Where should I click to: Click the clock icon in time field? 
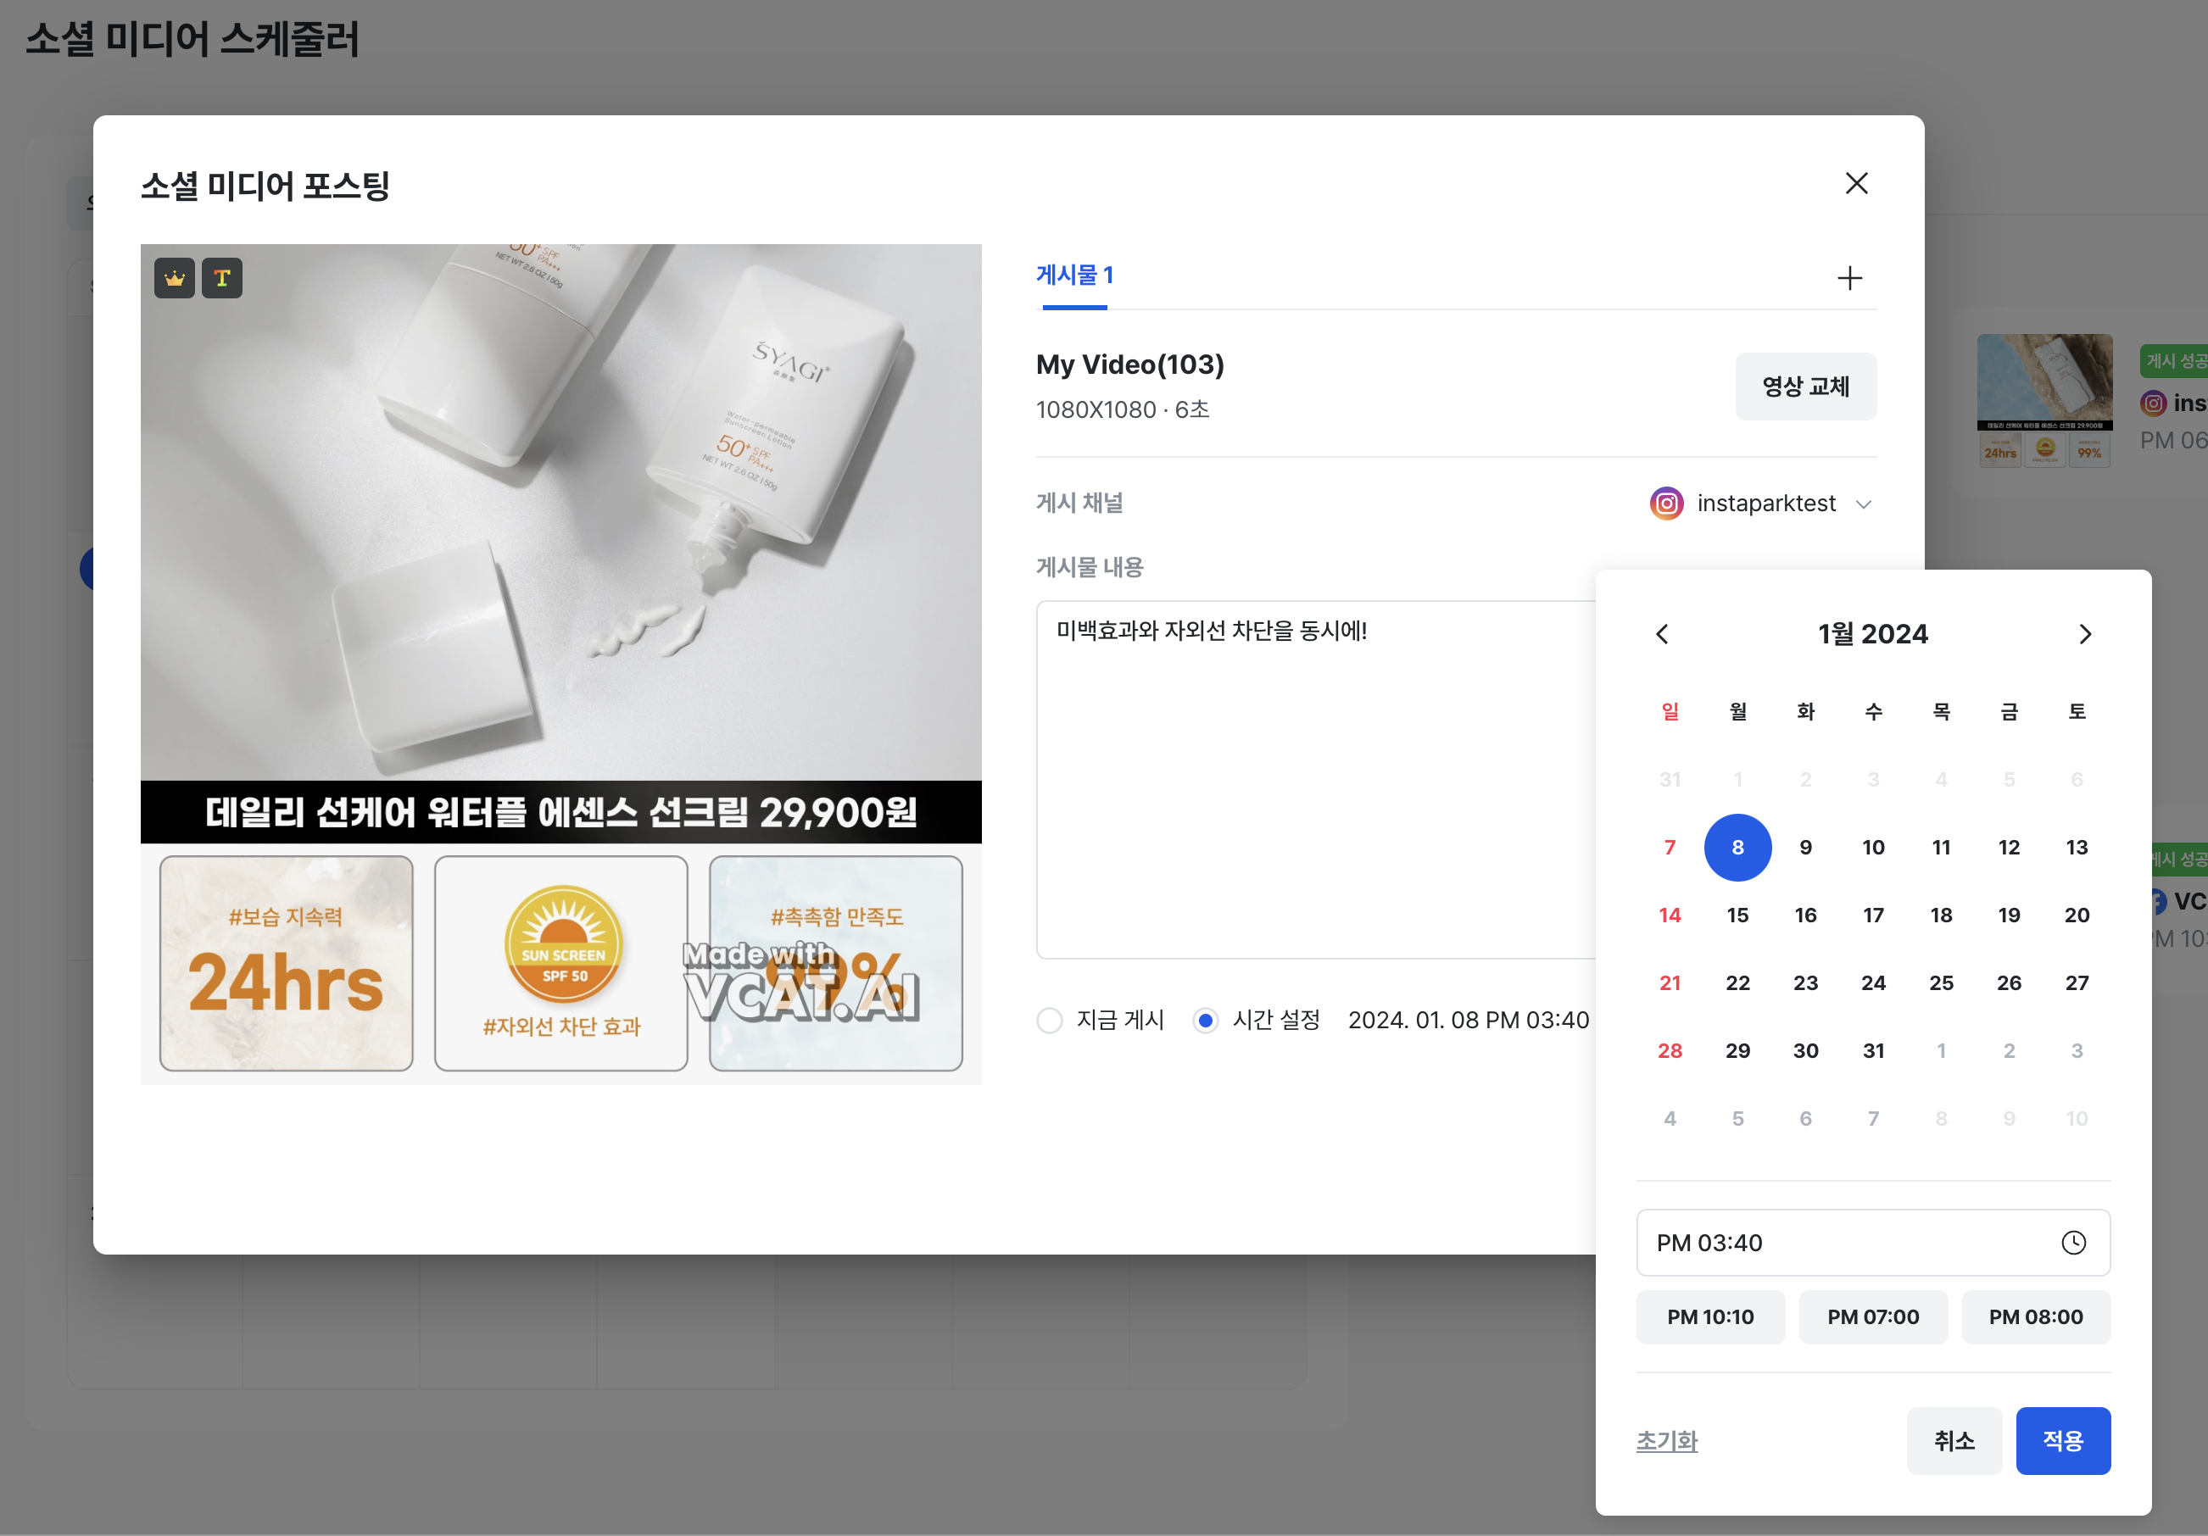(2073, 1243)
